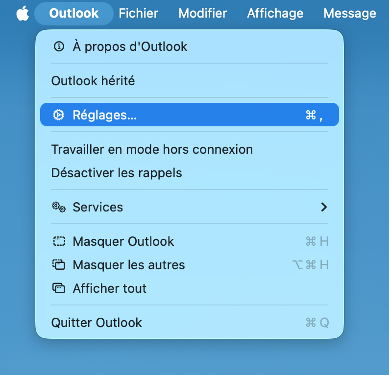Open the Modifier menu

coord(203,13)
